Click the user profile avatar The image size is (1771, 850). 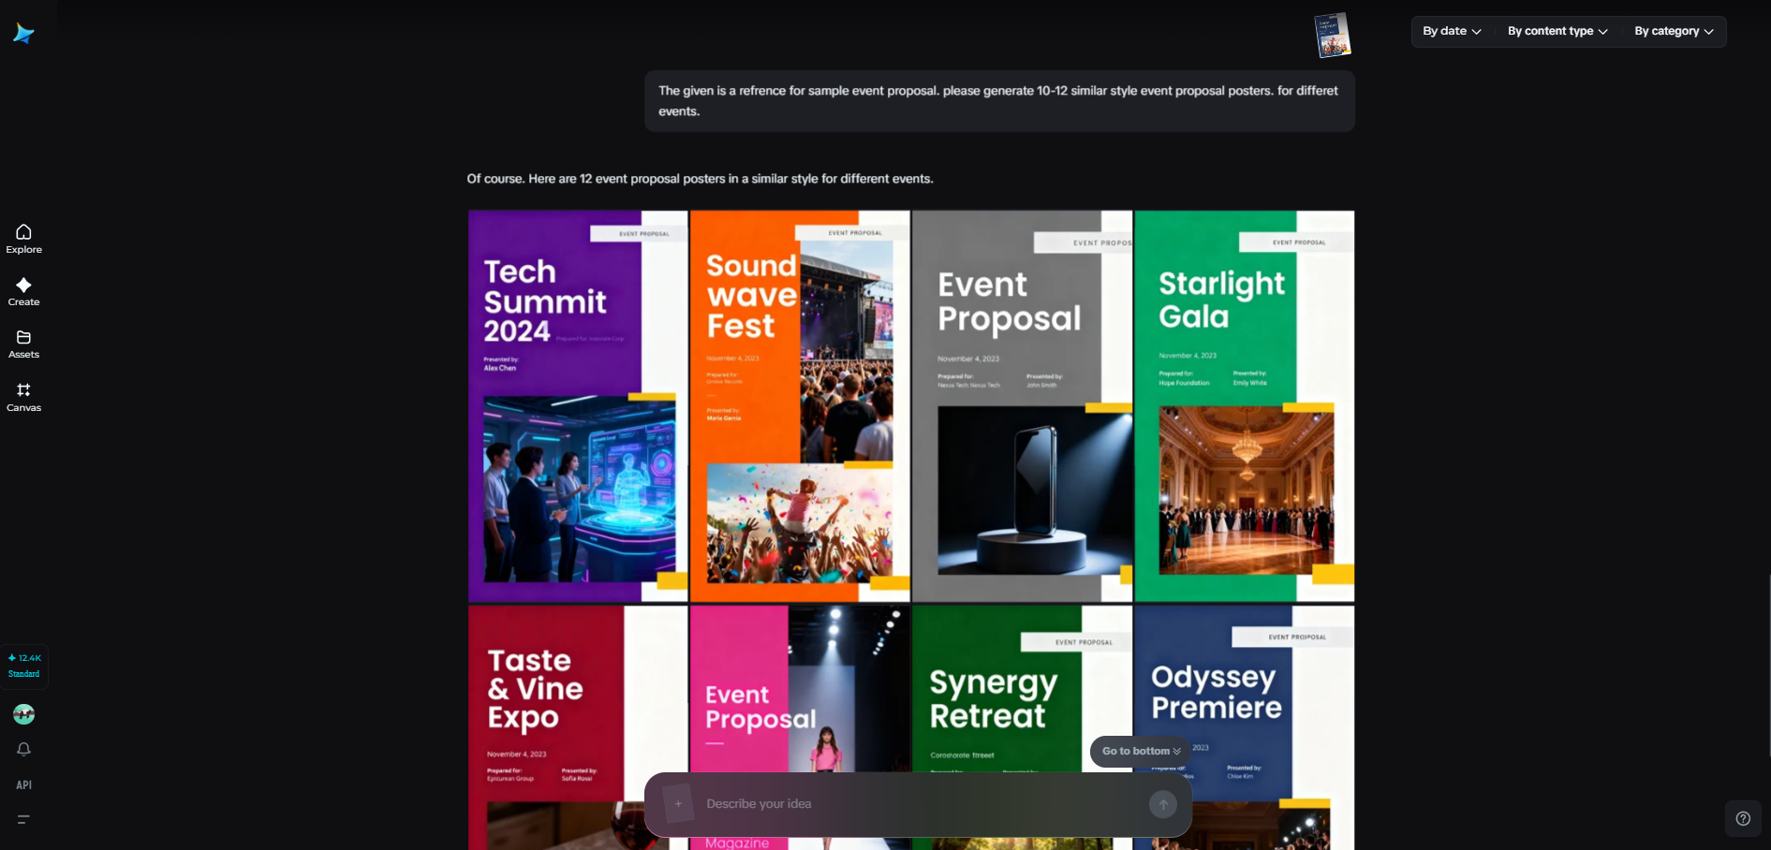[23, 714]
